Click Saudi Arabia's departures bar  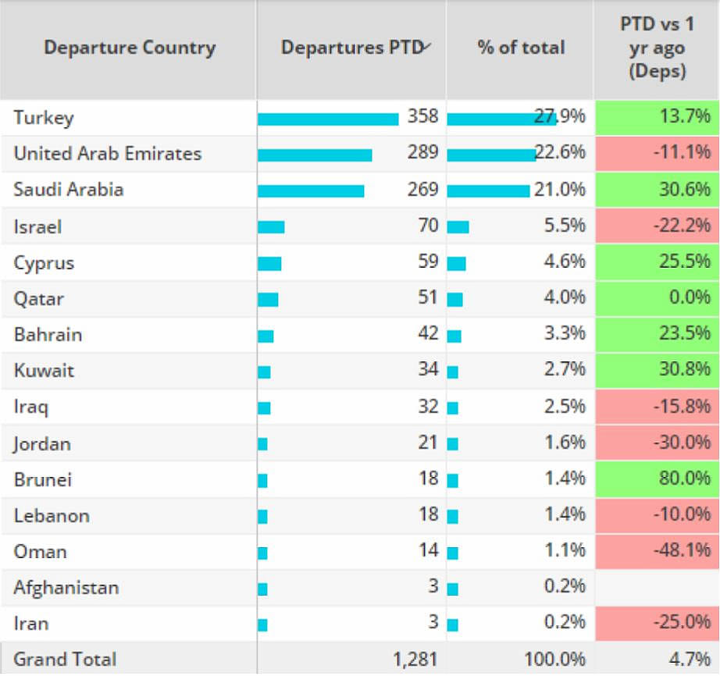coord(311,190)
